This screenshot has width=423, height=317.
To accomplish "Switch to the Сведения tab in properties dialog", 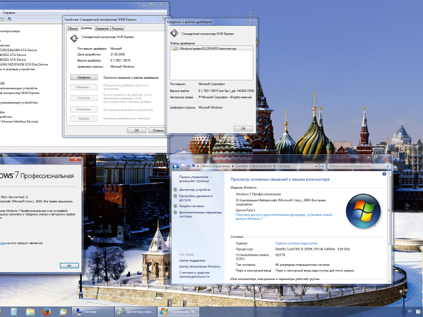I will click(102, 29).
